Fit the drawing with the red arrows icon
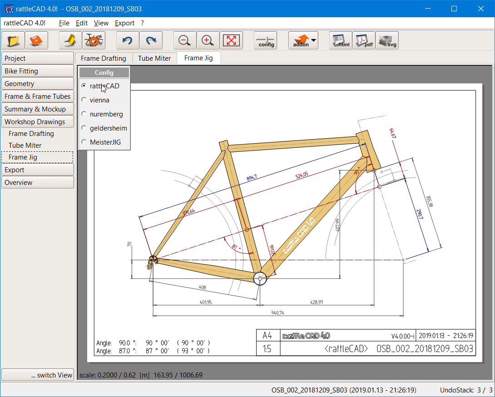Image resolution: width=495 pixels, height=397 pixels. coord(231,40)
